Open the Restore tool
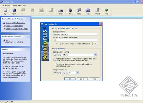This screenshot has width=143, height=103. 61,11
